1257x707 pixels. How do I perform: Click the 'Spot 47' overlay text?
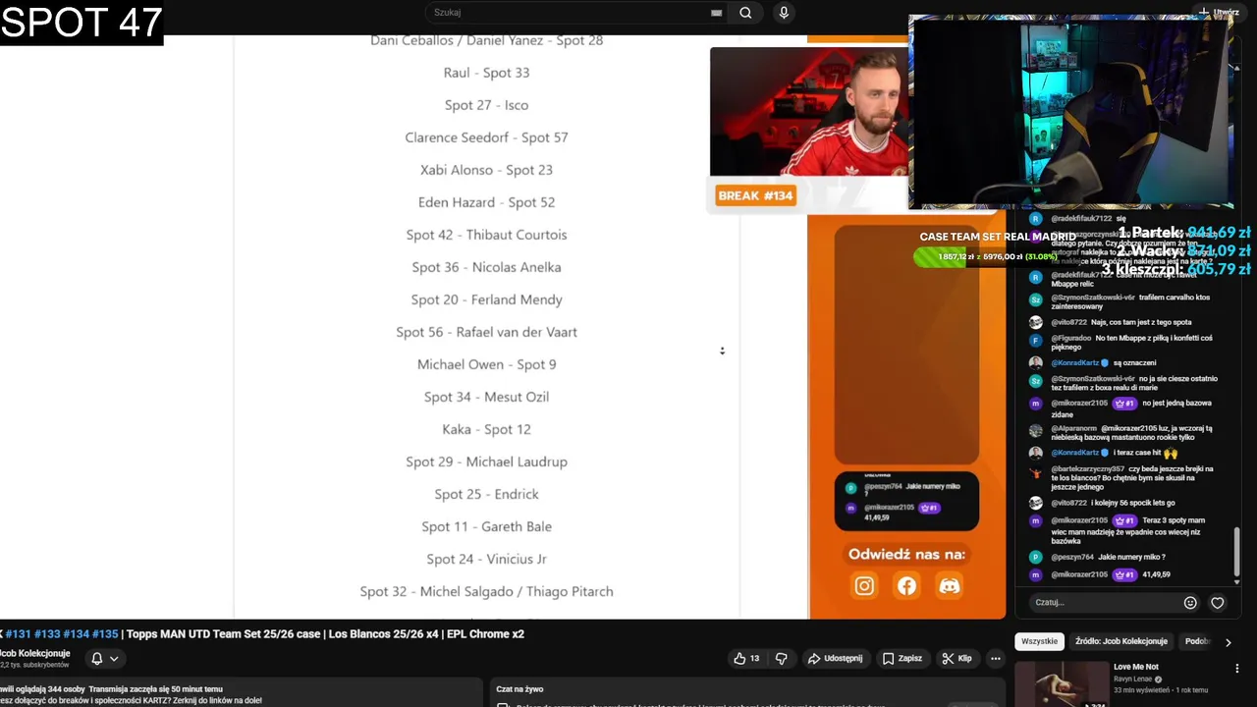point(82,23)
